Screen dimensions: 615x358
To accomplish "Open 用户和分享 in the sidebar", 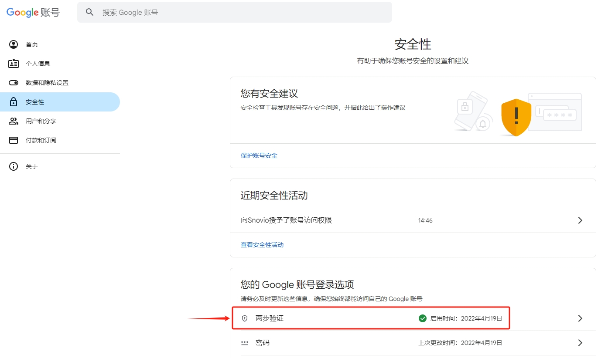I will (60, 121).
